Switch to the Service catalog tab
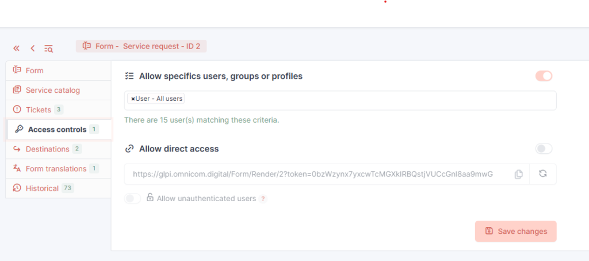The image size is (589, 261). (52, 90)
